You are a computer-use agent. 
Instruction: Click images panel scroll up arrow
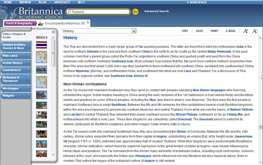tap(53, 38)
